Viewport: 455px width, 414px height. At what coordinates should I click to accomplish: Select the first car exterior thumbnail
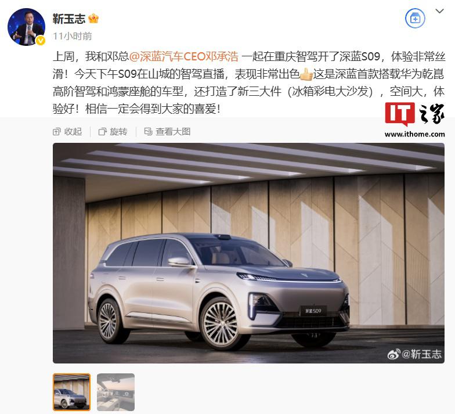[72, 392]
